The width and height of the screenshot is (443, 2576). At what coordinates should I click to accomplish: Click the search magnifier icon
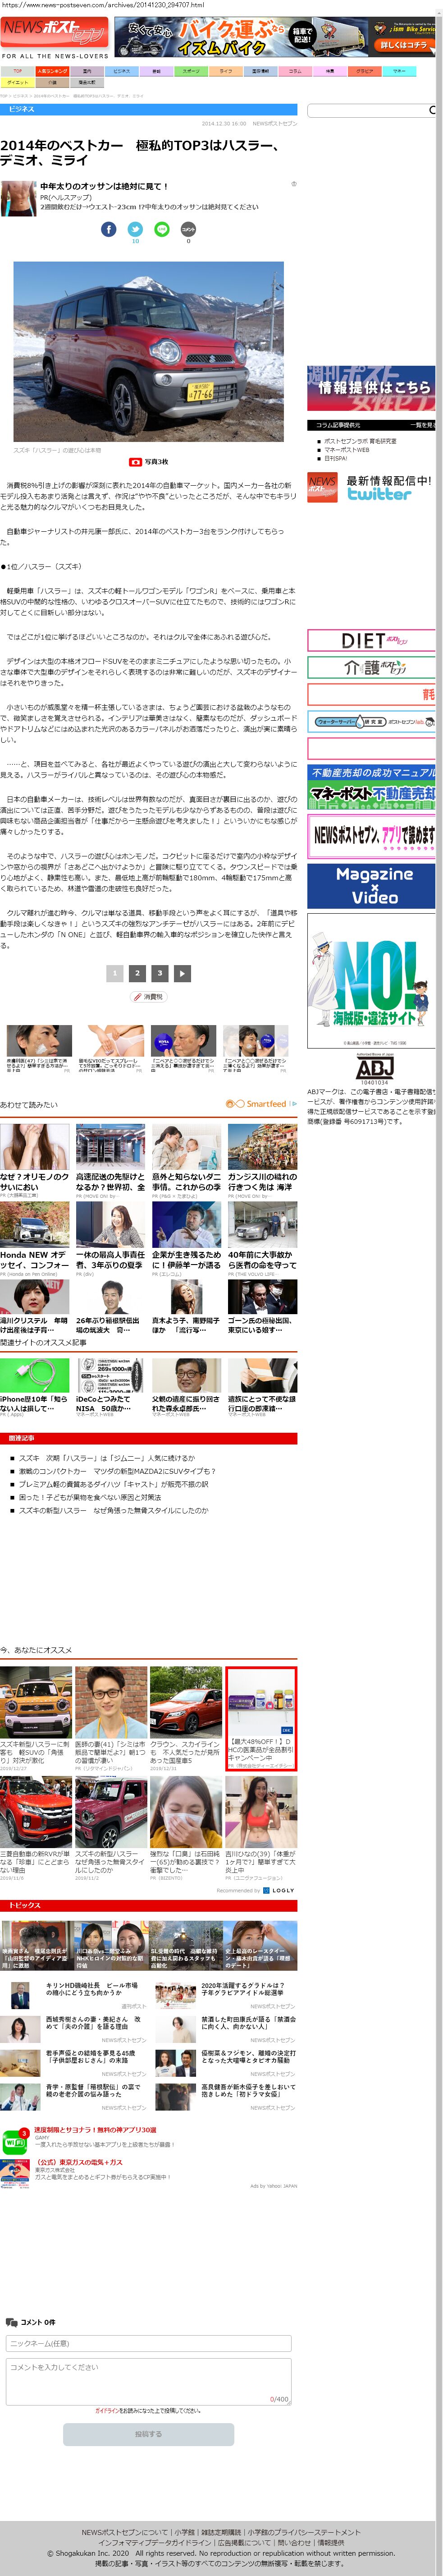(x=433, y=110)
